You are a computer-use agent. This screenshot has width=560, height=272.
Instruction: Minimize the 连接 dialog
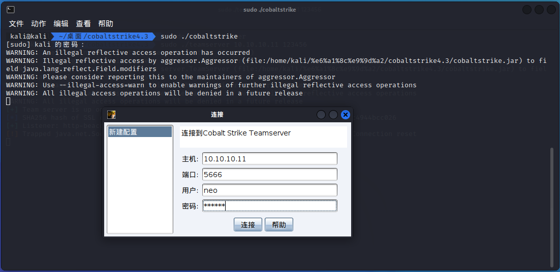[x=321, y=114]
